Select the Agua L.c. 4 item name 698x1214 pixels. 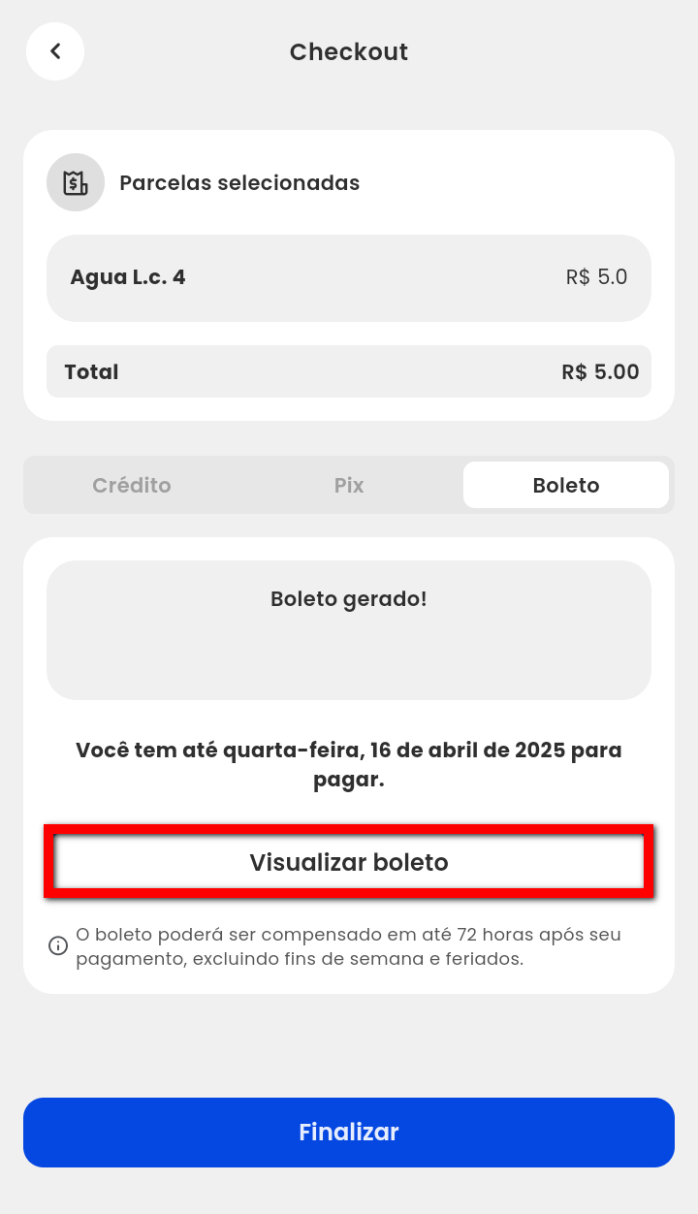[128, 277]
